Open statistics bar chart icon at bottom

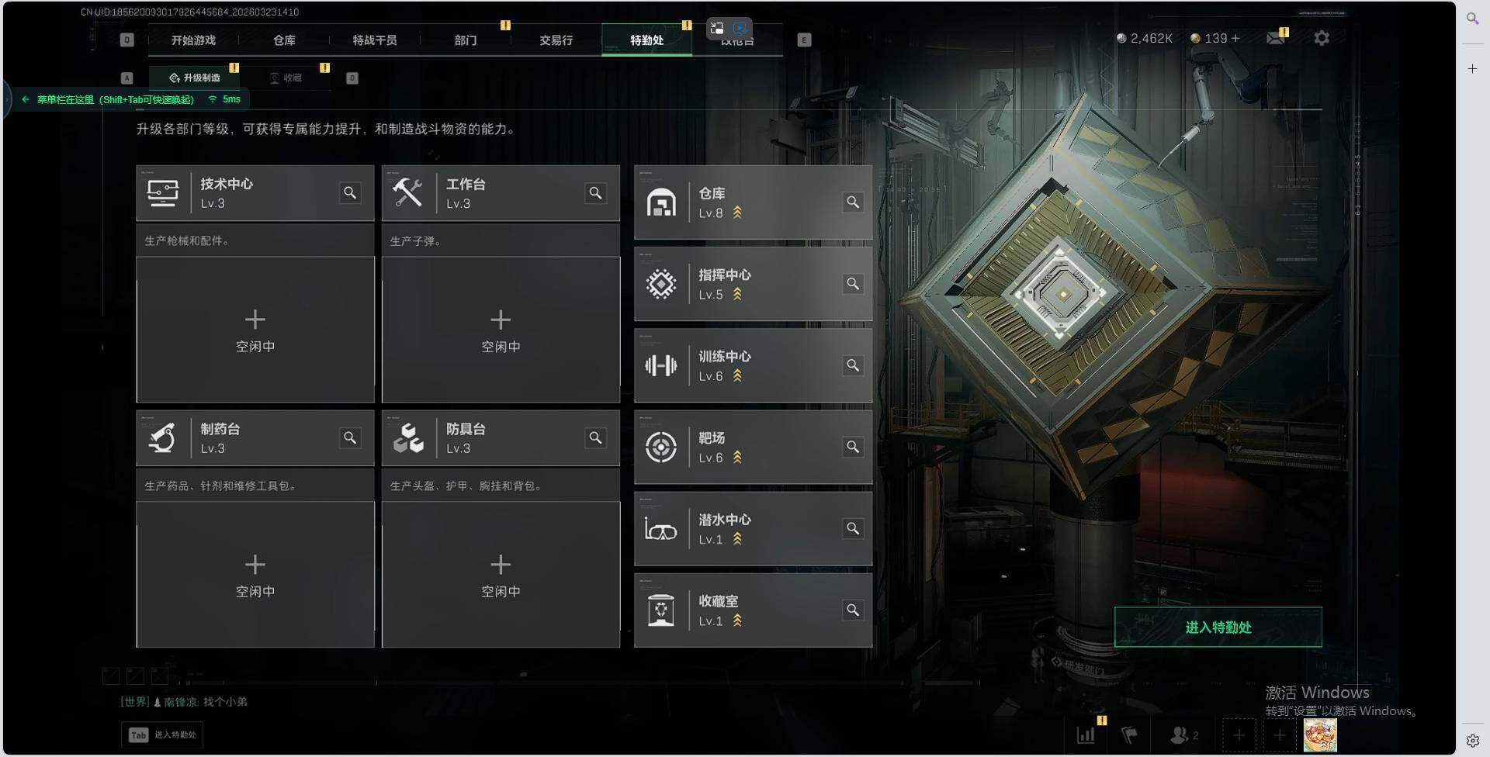[1086, 735]
